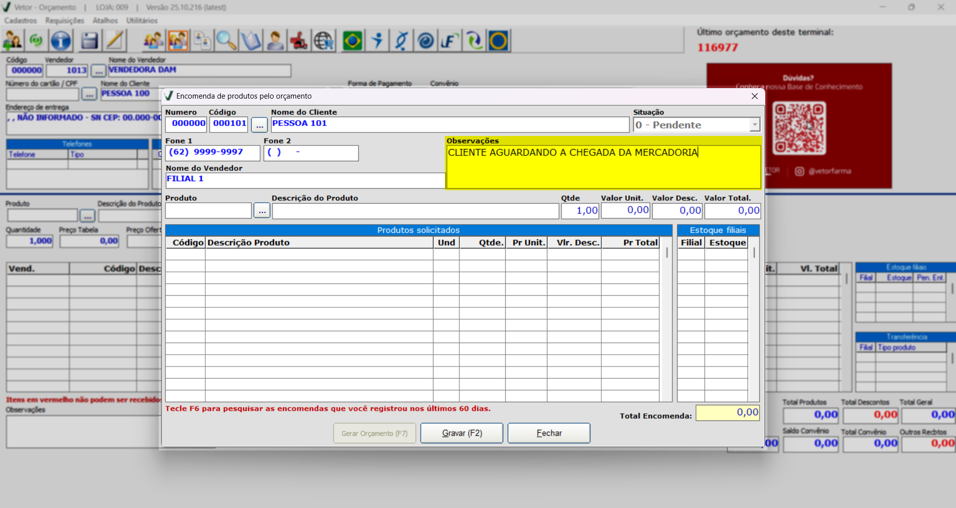
Task: Open the Situação dropdown showing Pendente
Action: click(754, 125)
